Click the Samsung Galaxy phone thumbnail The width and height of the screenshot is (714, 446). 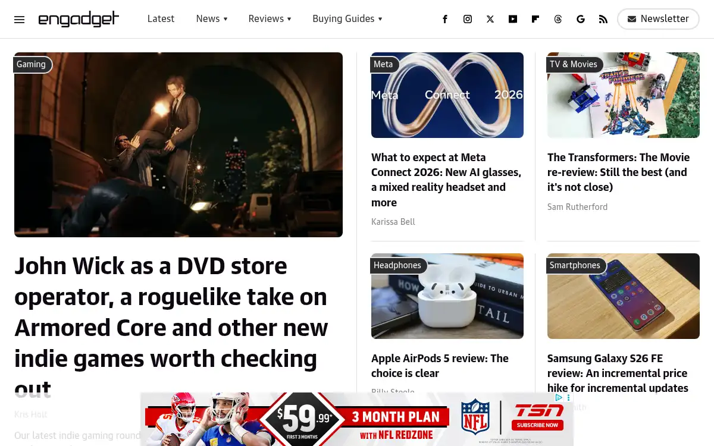pyautogui.click(x=624, y=296)
